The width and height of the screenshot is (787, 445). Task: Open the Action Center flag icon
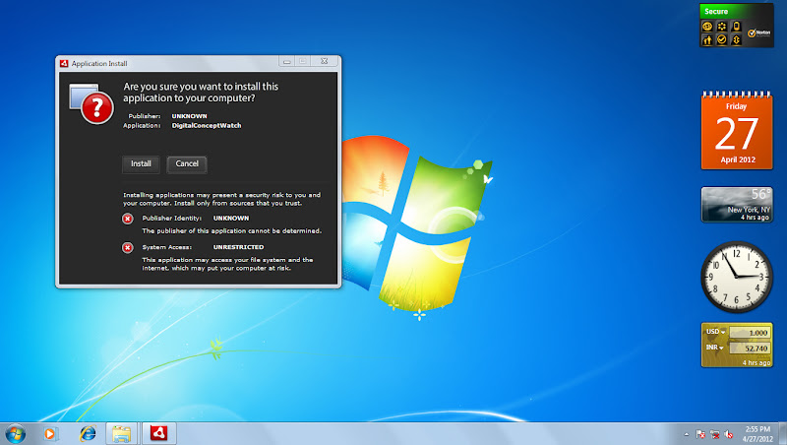[x=700, y=434]
